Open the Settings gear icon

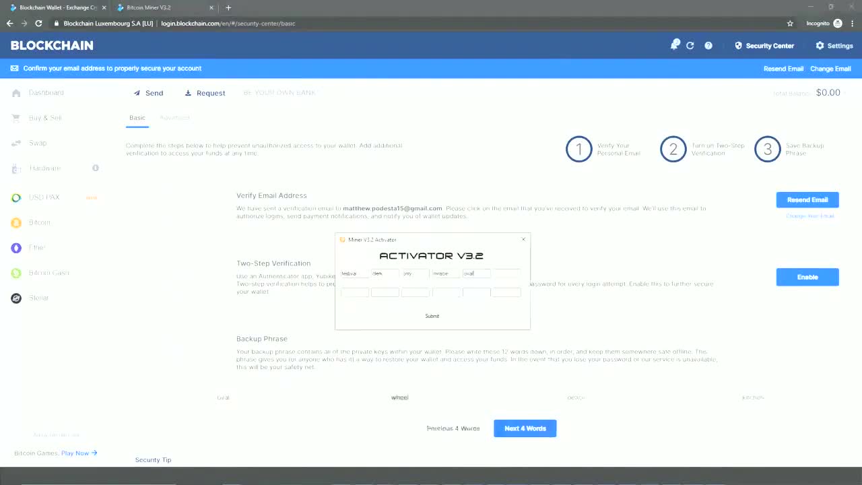820,46
